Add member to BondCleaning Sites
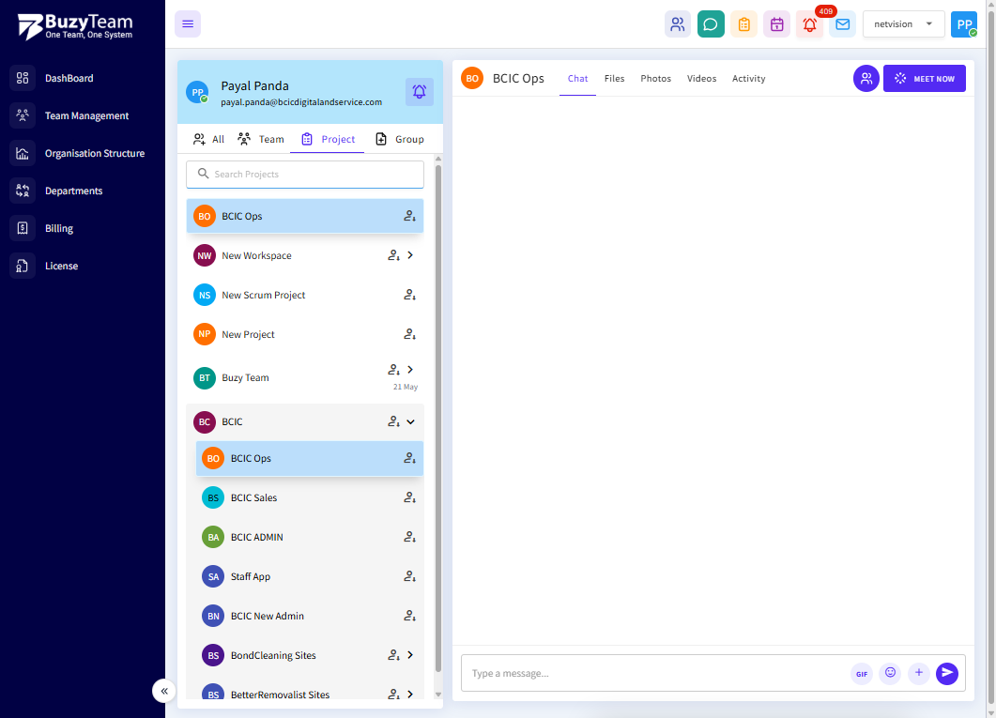The height and width of the screenshot is (718, 996). click(x=394, y=655)
